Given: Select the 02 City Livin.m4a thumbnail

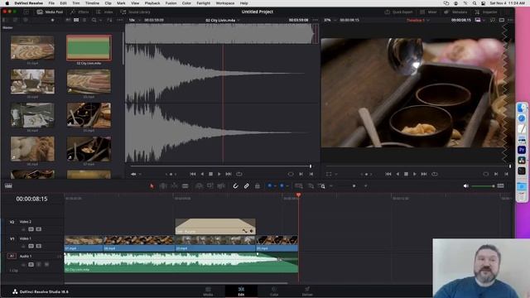Looking at the screenshot, I should pos(89,48).
